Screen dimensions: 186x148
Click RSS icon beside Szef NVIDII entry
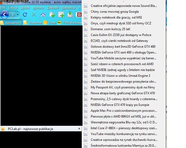(85, 70)
